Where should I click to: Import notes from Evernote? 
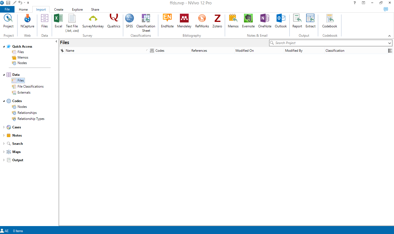point(248,21)
